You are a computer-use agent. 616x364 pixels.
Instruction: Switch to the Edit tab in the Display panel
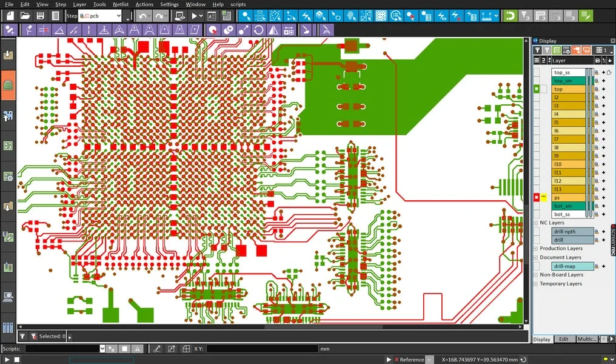coord(565,339)
